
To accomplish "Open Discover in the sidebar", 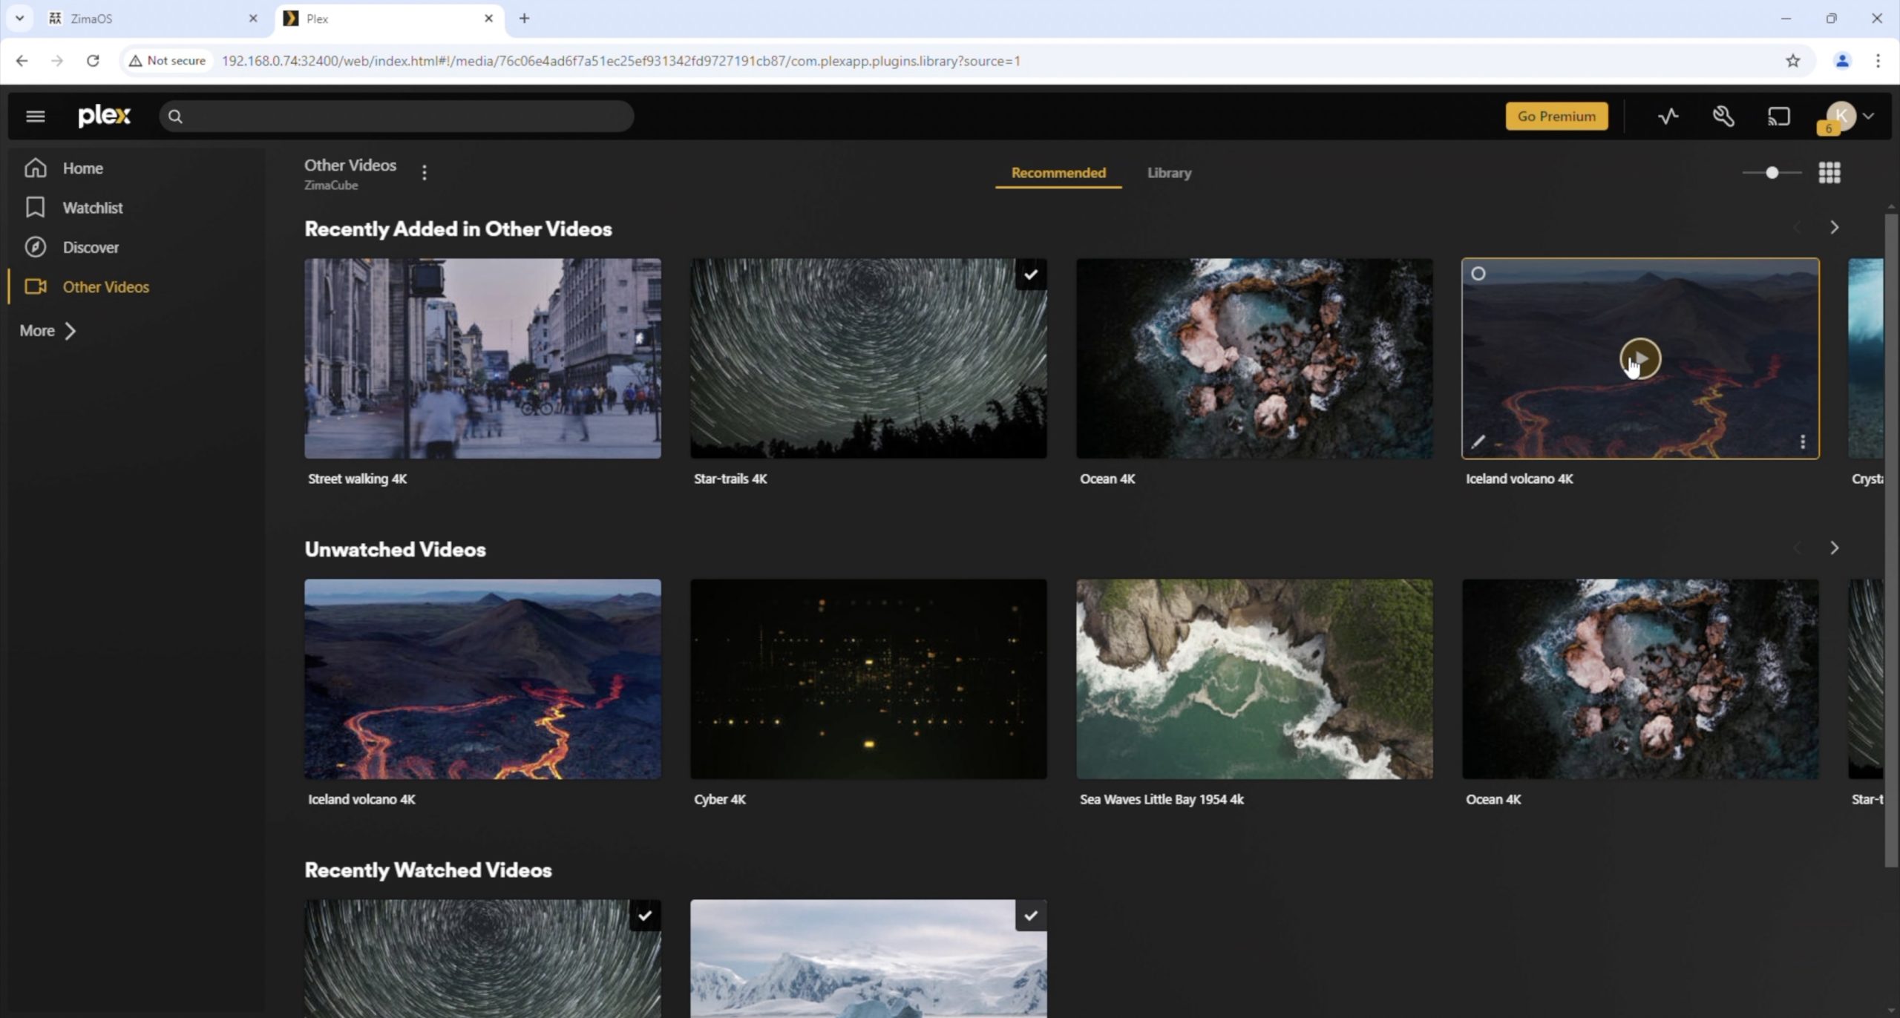I will [90, 247].
